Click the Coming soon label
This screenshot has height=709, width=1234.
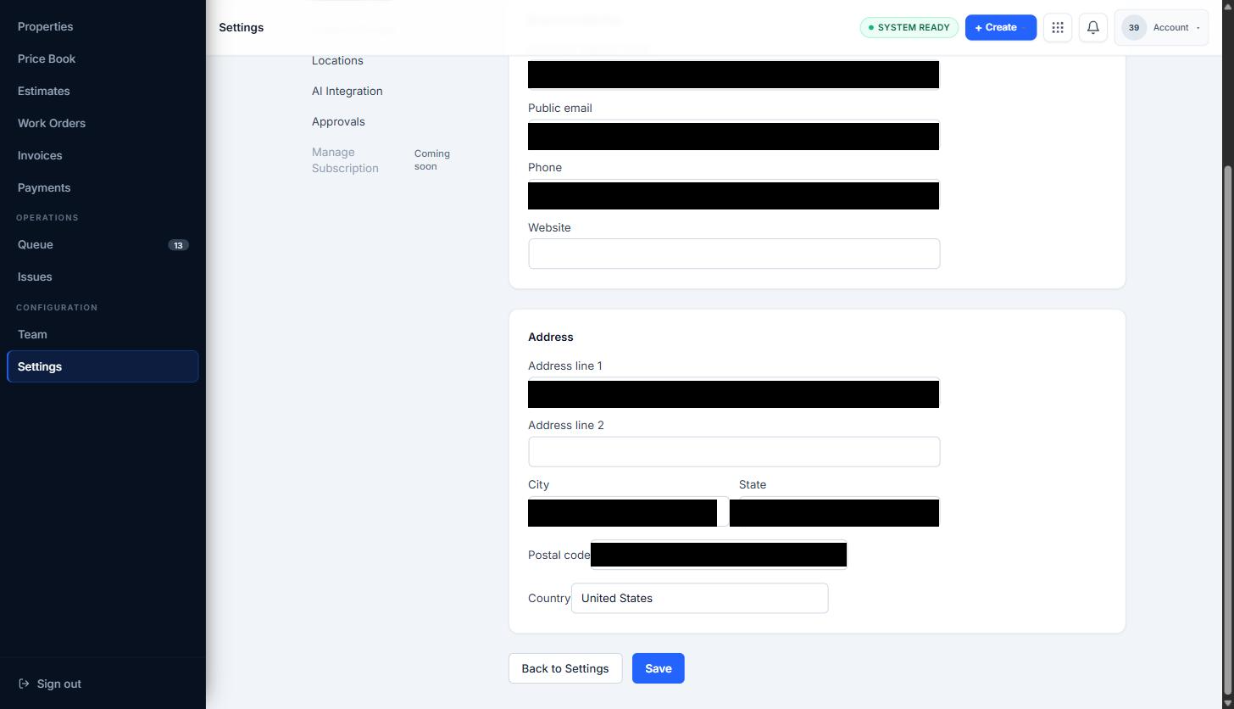tap(432, 160)
